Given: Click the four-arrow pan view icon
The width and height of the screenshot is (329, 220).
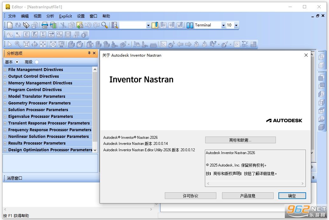Looking at the screenshot, I should (43, 44).
